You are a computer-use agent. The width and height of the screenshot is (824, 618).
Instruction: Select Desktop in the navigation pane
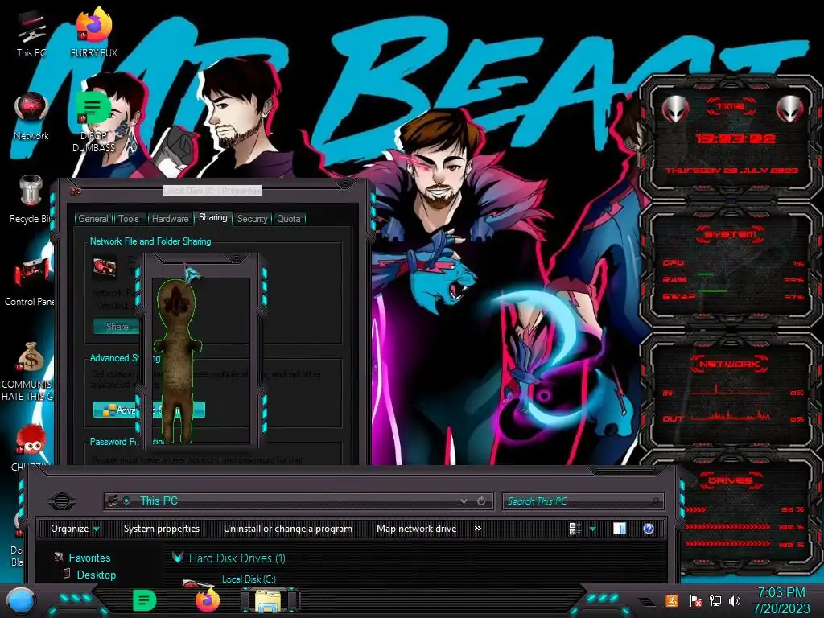97,575
